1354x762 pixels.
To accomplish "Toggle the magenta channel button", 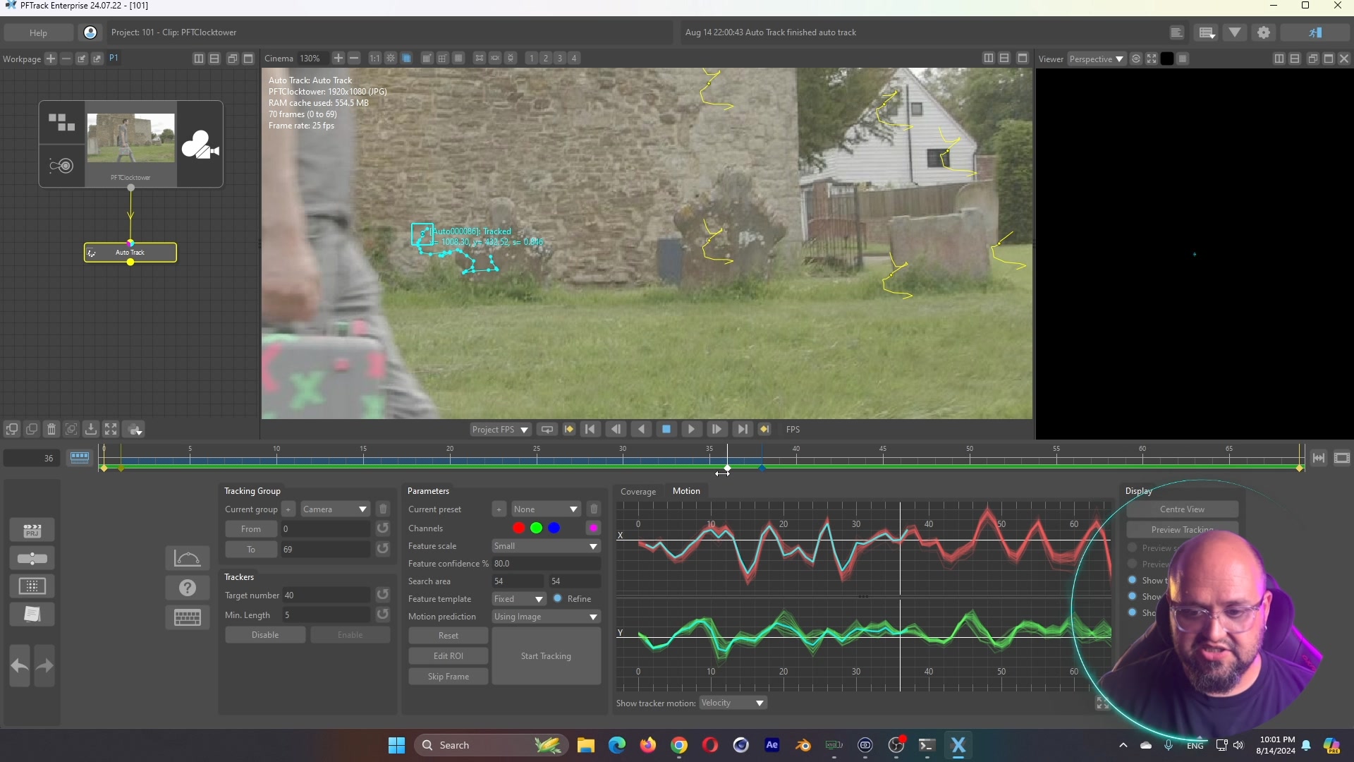I will pos(593,528).
